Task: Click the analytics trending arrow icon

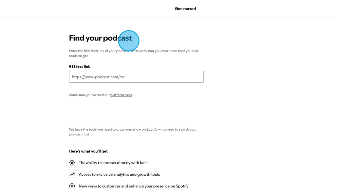Action: point(72,174)
